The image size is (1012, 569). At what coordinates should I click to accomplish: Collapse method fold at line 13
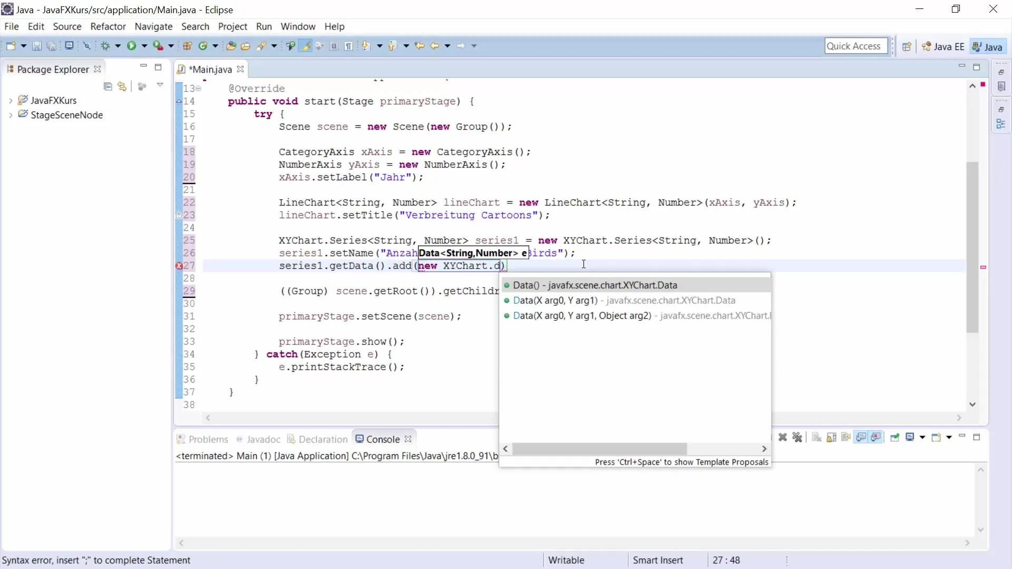(x=199, y=89)
